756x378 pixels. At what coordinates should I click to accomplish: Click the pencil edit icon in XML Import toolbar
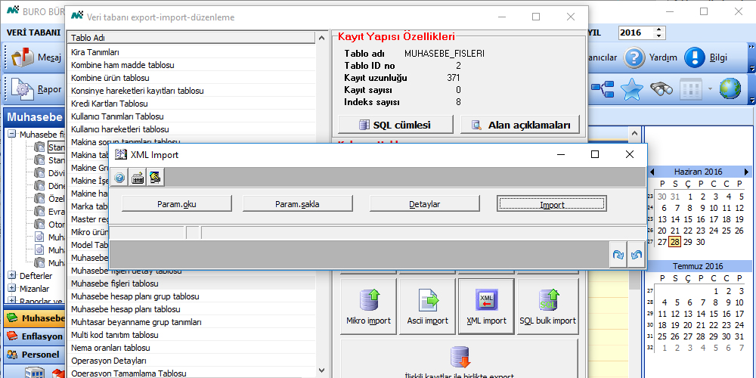(155, 178)
